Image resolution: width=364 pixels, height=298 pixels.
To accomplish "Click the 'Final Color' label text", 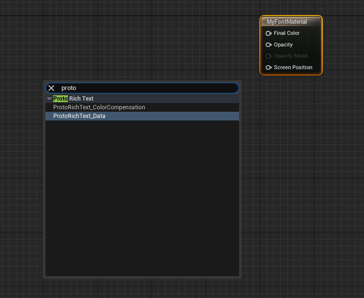I will (x=287, y=33).
